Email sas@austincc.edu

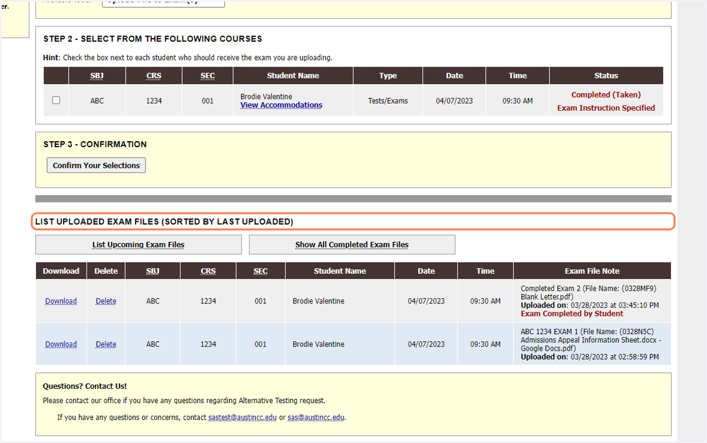pyautogui.click(x=316, y=418)
